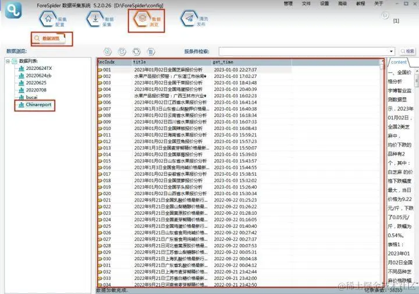Click the data table vertical scrollbar
The image size is (419, 294).
pos(382,173)
